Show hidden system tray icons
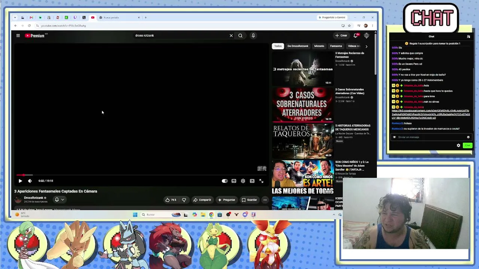The height and width of the screenshot is (269, 479). click(334, 215)
